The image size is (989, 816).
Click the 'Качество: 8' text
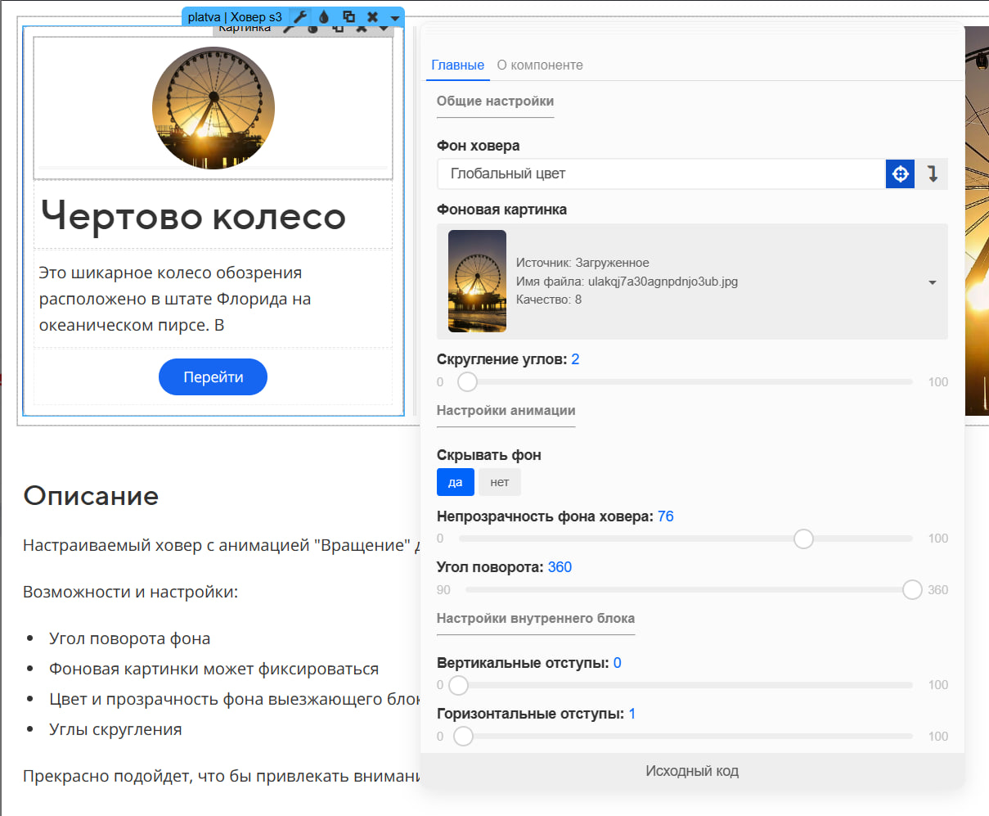click(x=549, y=300)
